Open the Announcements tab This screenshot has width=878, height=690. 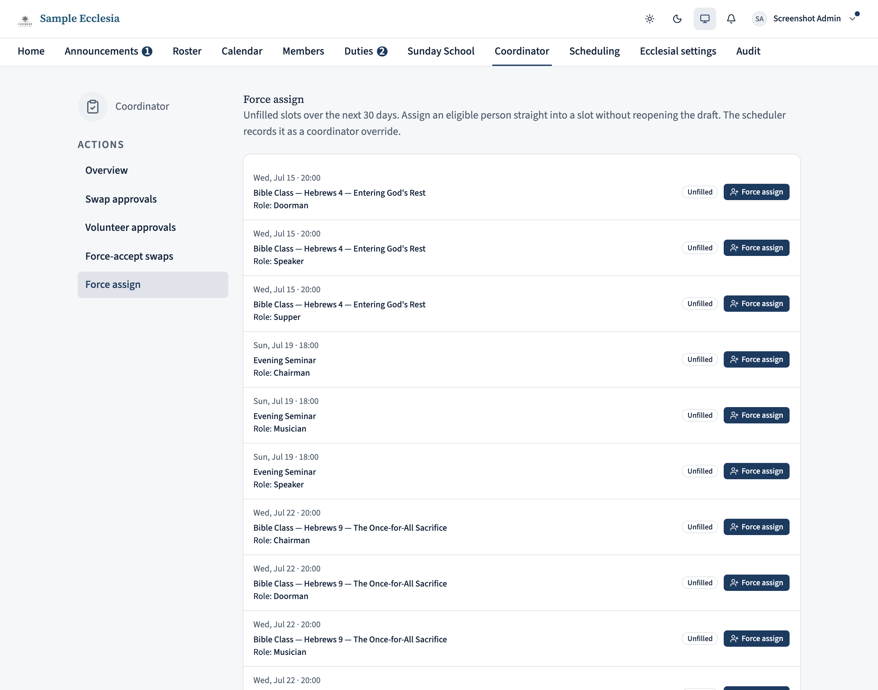point(108,51)
